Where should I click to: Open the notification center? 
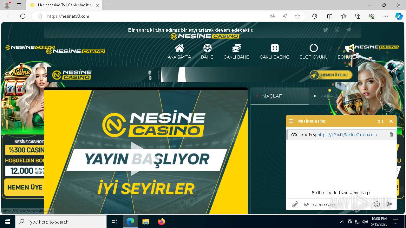(396, 222)
